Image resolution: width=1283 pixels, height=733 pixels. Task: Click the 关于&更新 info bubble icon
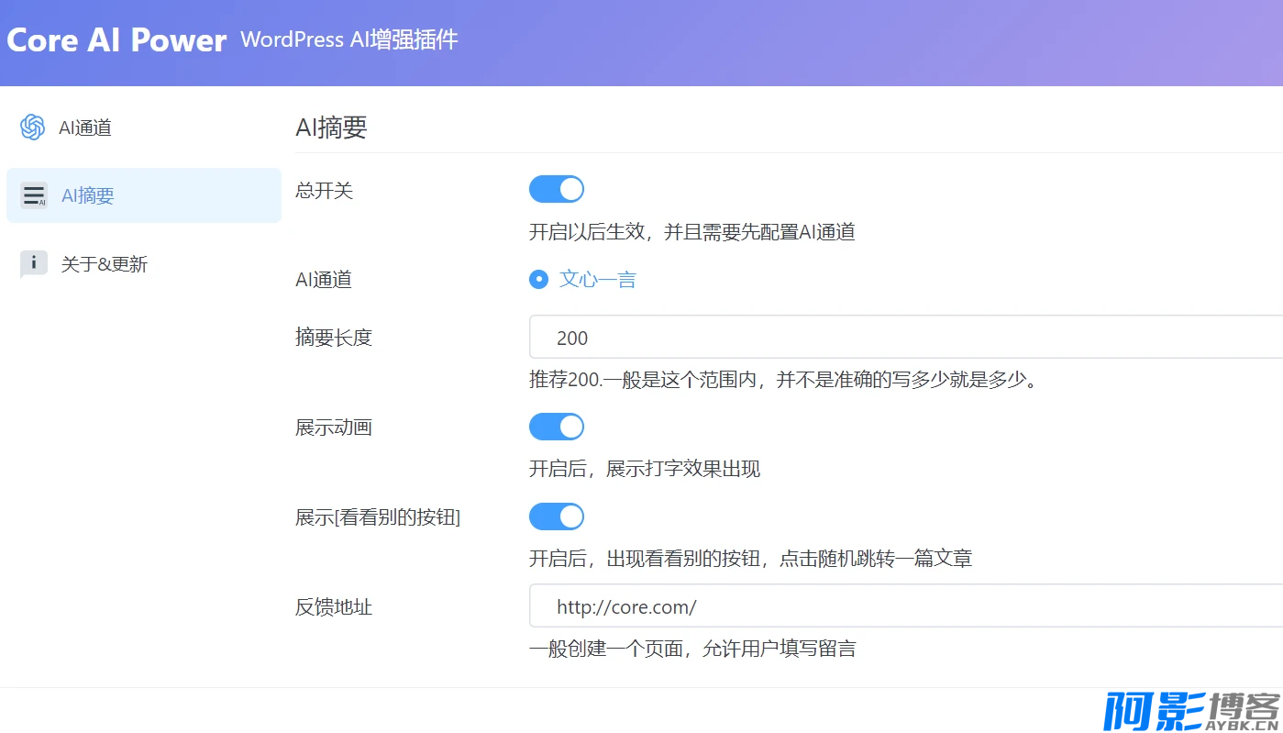(x=33, y=264)
